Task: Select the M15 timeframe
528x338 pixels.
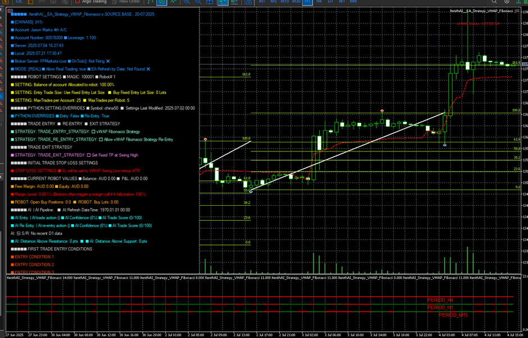Action: pyautogui.click(x=285, y=1)
